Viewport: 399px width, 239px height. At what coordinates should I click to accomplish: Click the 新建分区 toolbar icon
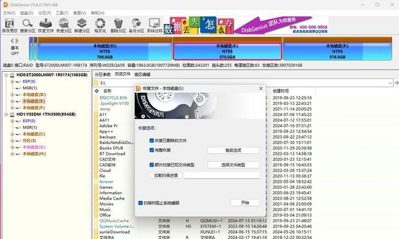pos(82,25)
